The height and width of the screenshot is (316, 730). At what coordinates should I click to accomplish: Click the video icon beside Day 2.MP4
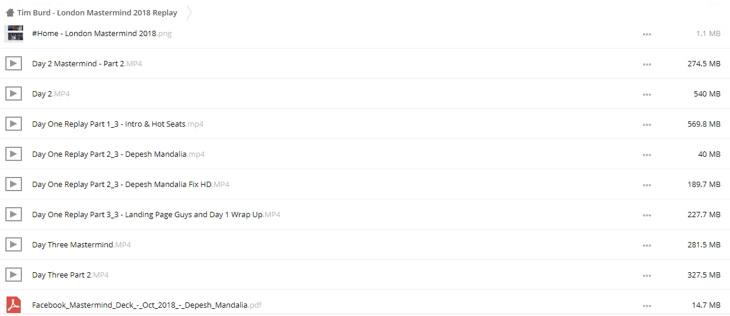(x=14, y=93)
